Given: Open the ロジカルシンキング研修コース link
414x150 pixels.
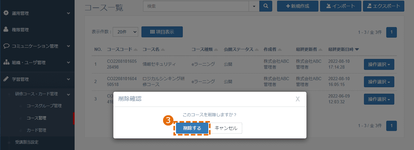Looking at the screenshot, I should (x=163, y=81).
